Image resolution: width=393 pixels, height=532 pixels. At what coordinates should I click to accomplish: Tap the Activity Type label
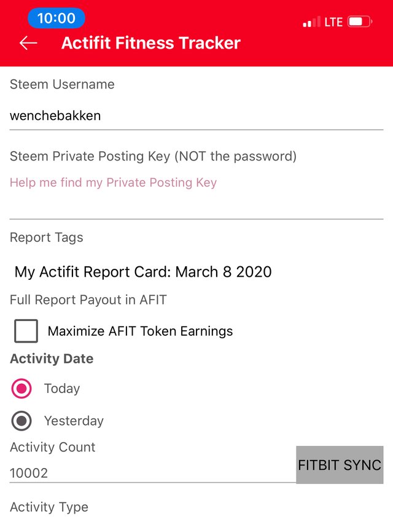click(49, 507)
